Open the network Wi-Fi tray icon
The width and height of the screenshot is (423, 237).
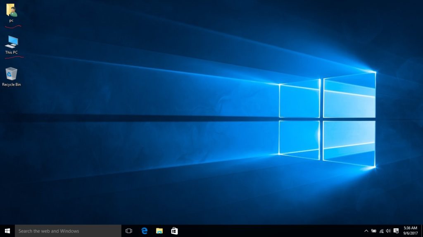pyautogui.click(x=381, y=231)
